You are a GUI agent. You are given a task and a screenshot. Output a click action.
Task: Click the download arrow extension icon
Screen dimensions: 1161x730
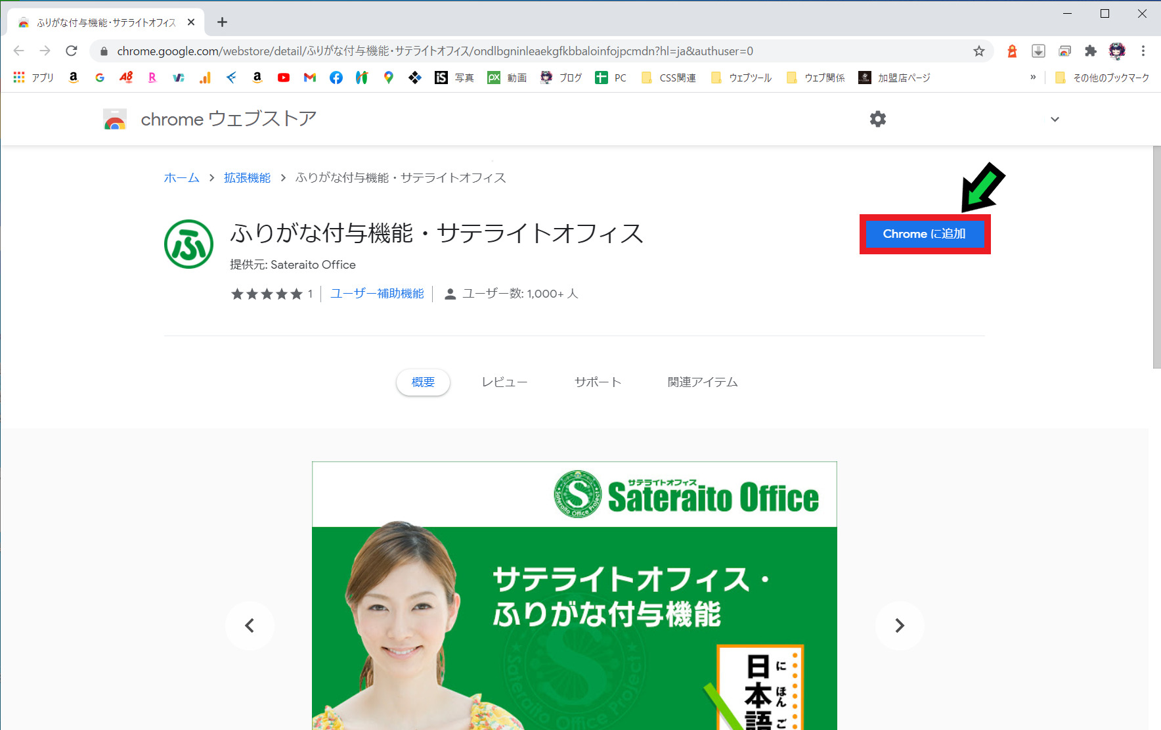click(1038, 51)
